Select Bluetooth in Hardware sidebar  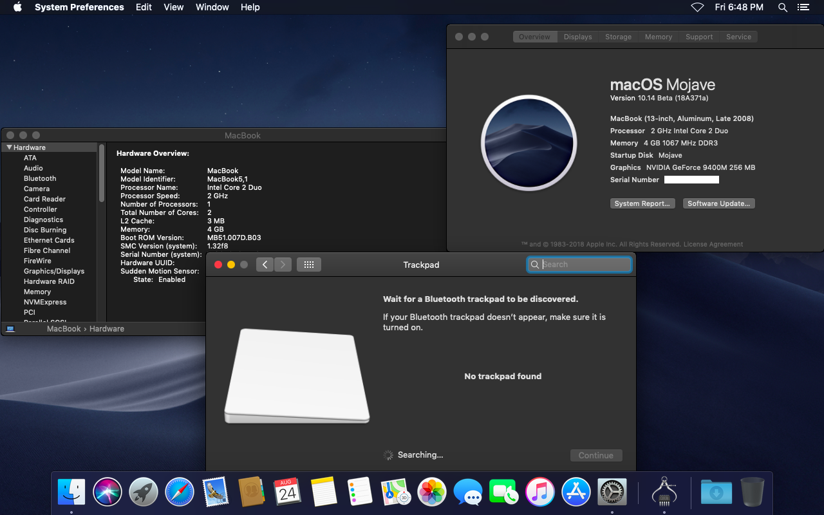click(40, 178)
